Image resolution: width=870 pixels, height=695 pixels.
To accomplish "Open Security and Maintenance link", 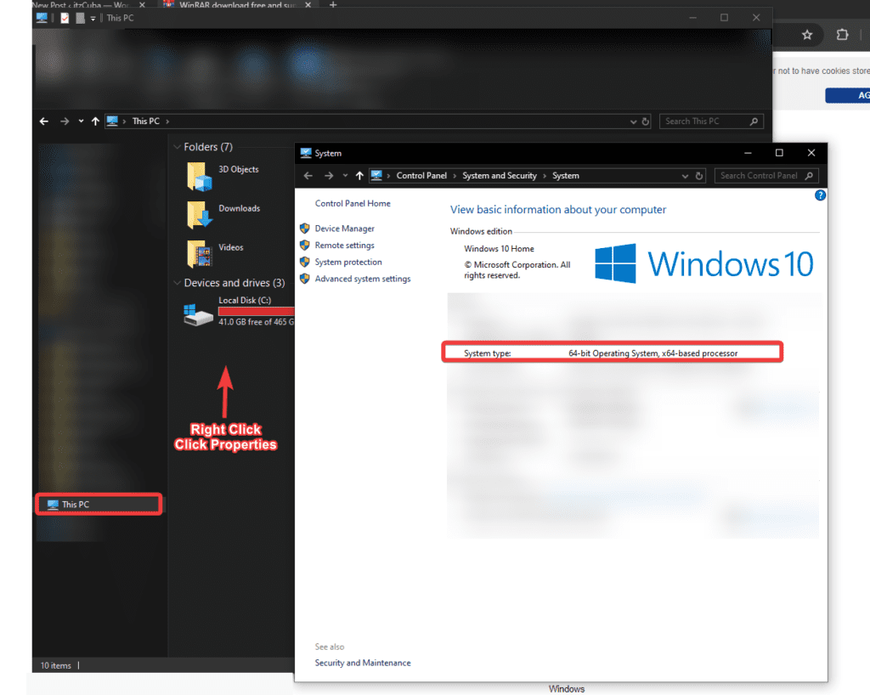I will (x=362, y=663).
